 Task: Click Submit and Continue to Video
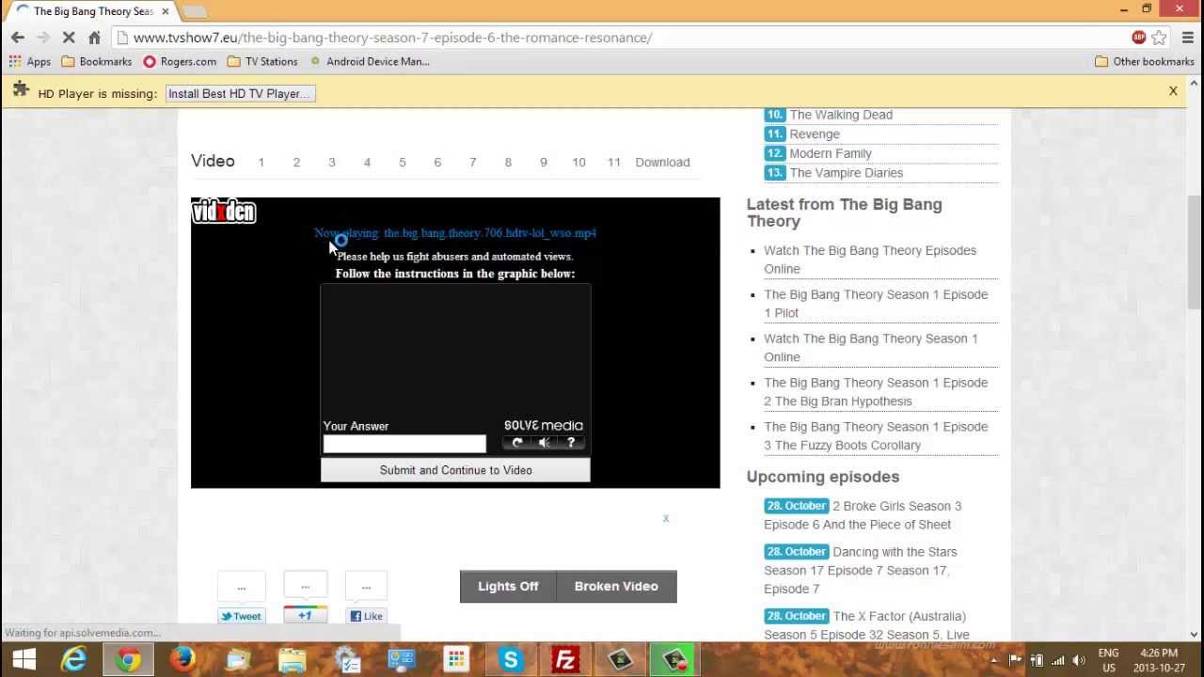pos(455,470)
